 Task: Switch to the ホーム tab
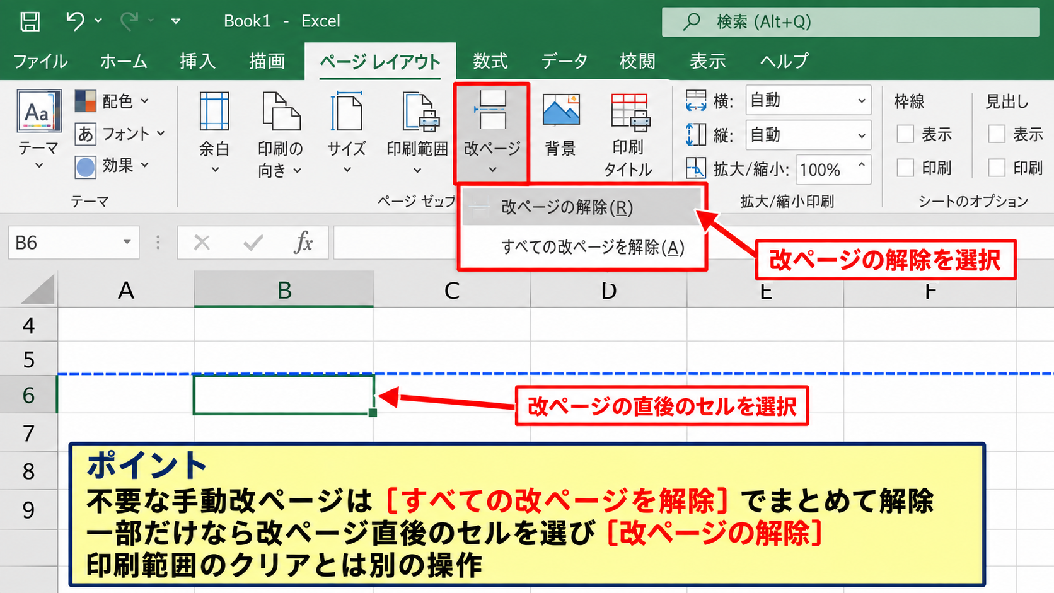coord(124,61)
